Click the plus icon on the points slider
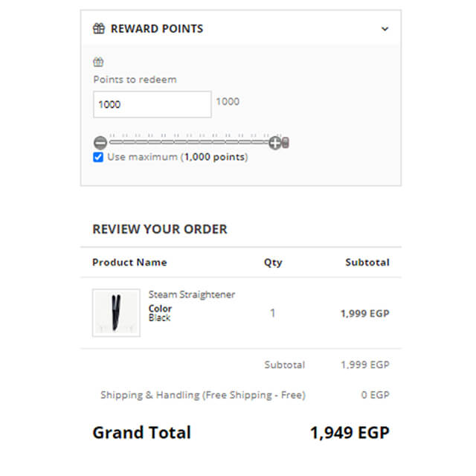The height and width of the screenshot is (476, 476). point(274,143)
